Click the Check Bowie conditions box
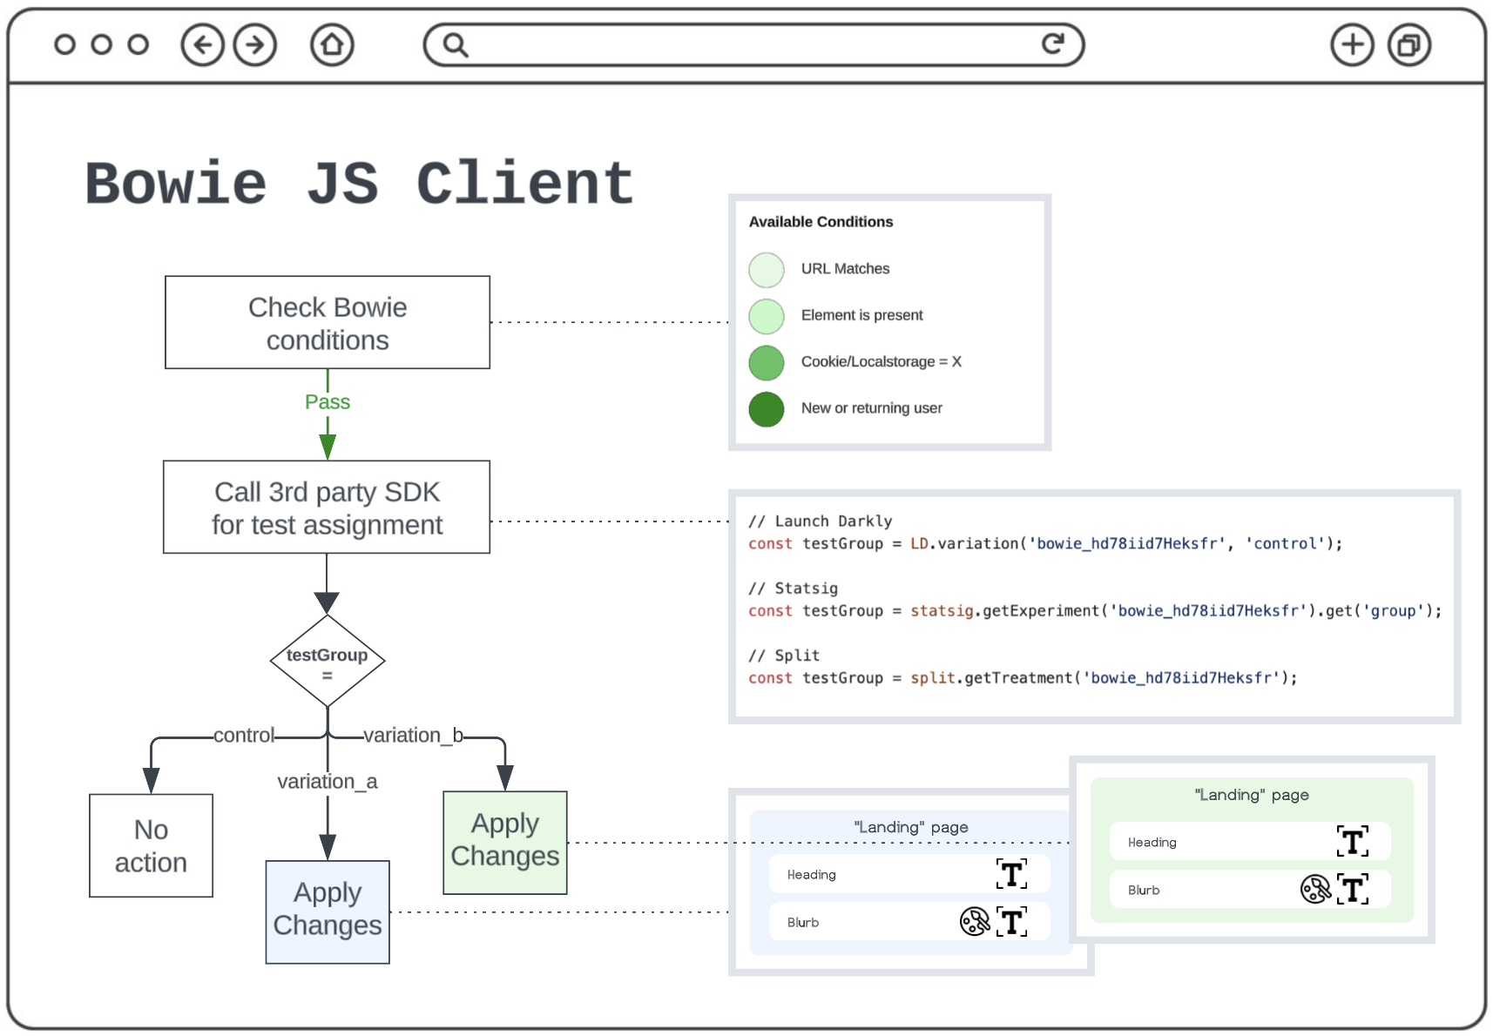This screenshot has width=1493, height=1036. [328, 323]
